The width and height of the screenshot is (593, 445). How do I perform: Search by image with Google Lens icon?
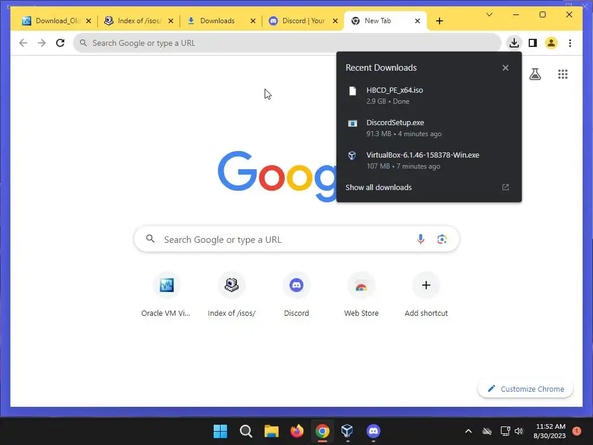(442, 239)
